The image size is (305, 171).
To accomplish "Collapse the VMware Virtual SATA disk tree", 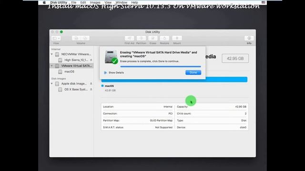I will (52, 66).
